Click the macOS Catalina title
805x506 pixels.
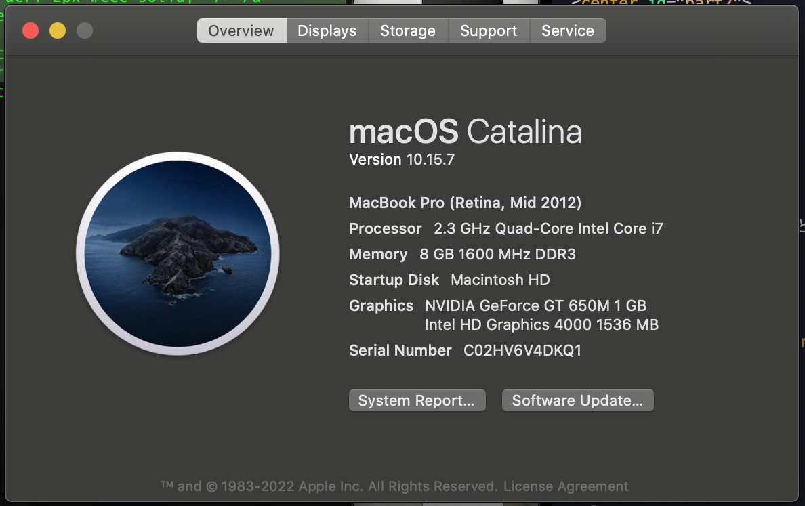(x=465, y=131)
